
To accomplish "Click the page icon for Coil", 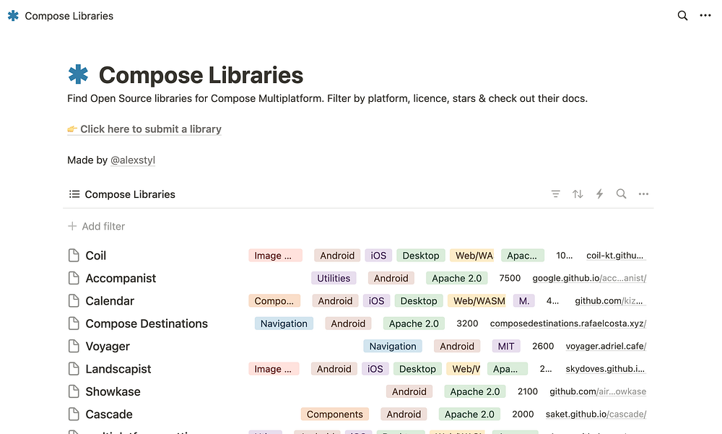I will tap(74, 255).
